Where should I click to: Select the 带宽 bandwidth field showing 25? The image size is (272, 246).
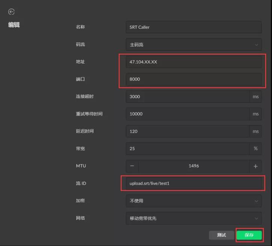click(187, 149)
